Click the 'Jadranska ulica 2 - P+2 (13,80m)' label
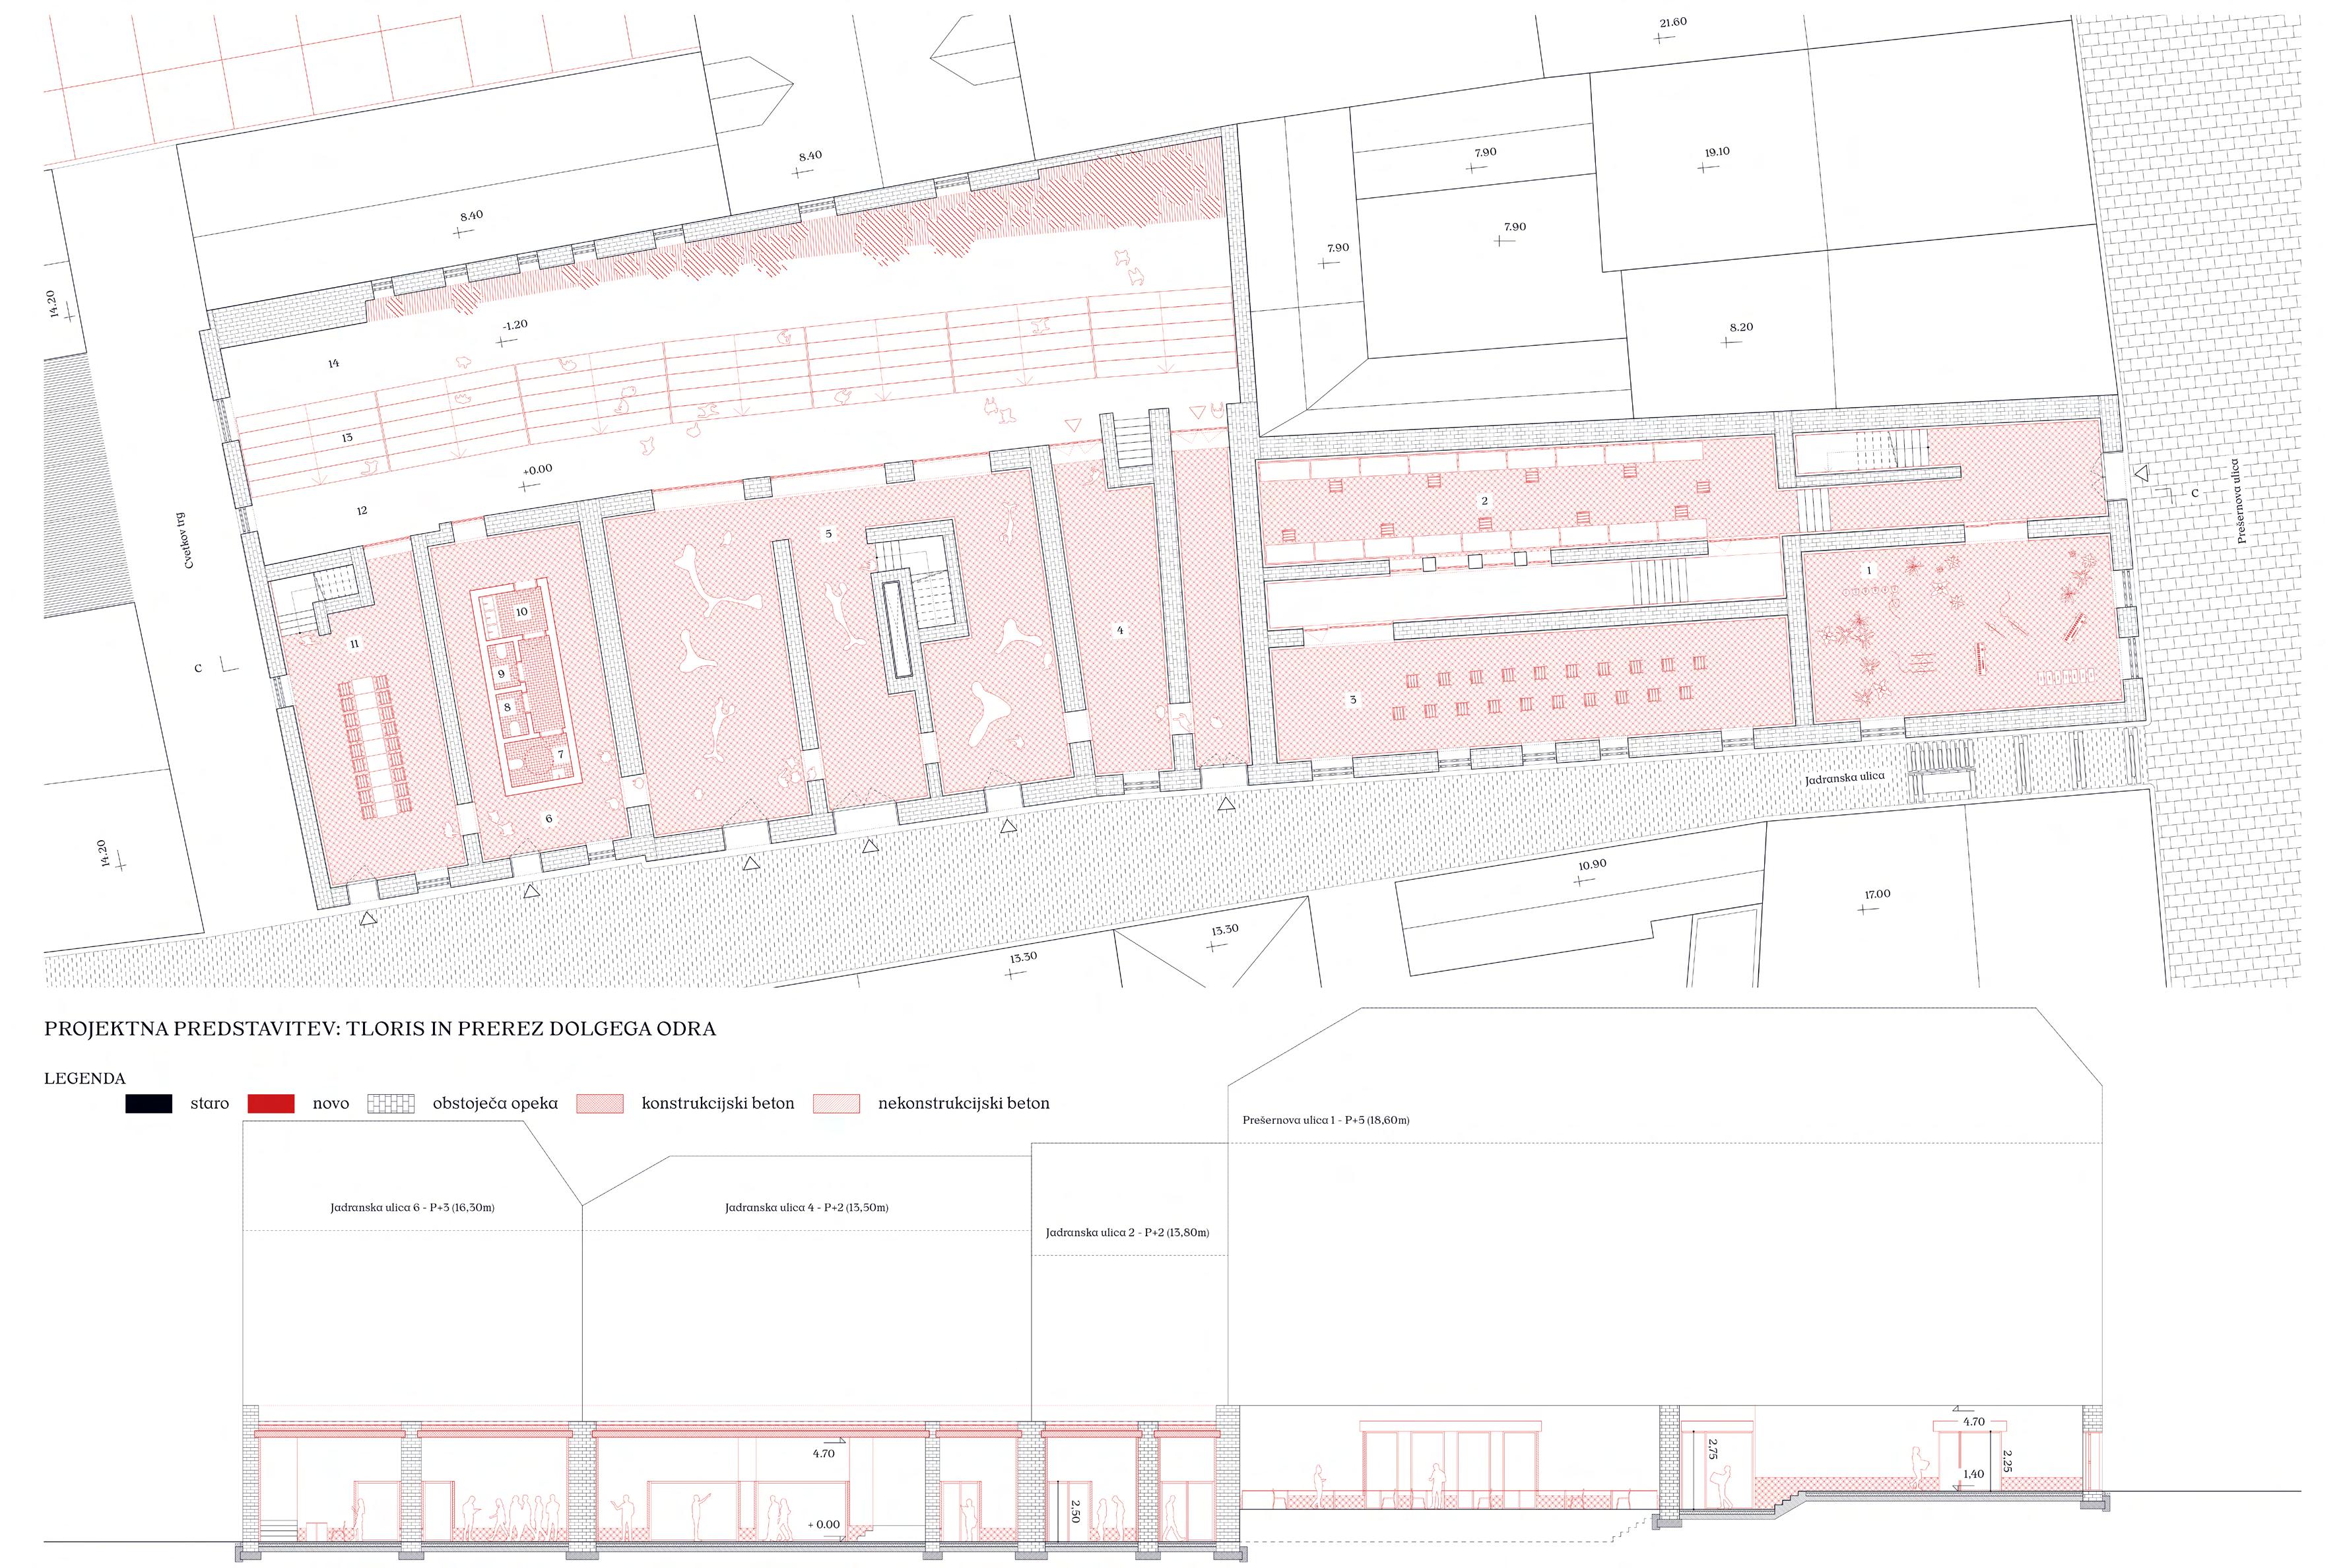The image size is (2345, 1568). [1127, 1232]
